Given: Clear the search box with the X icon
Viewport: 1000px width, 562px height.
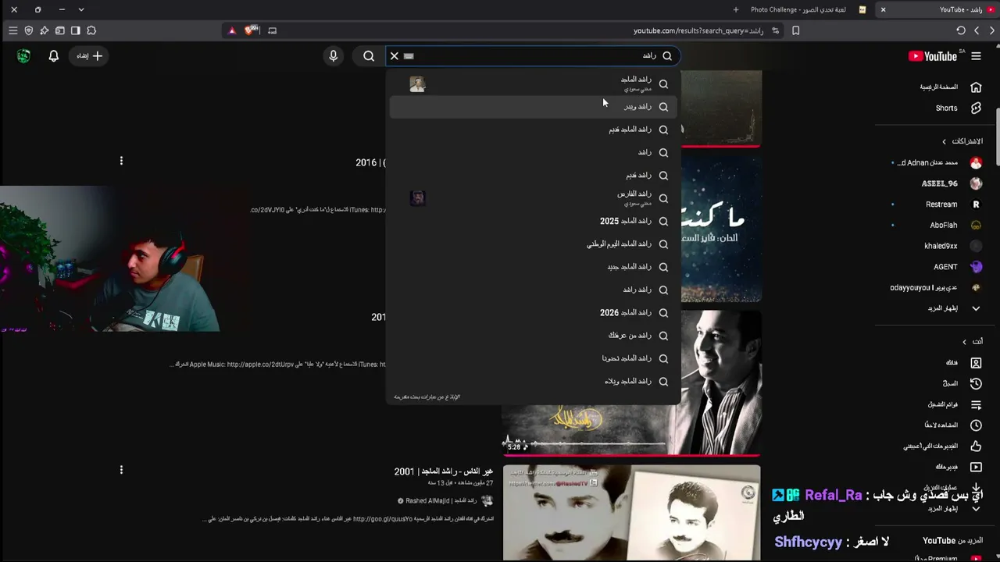Looking at the screenshot, I should 395,56.
